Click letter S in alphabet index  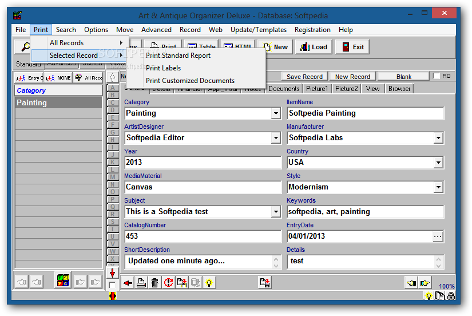click(112, 222)
